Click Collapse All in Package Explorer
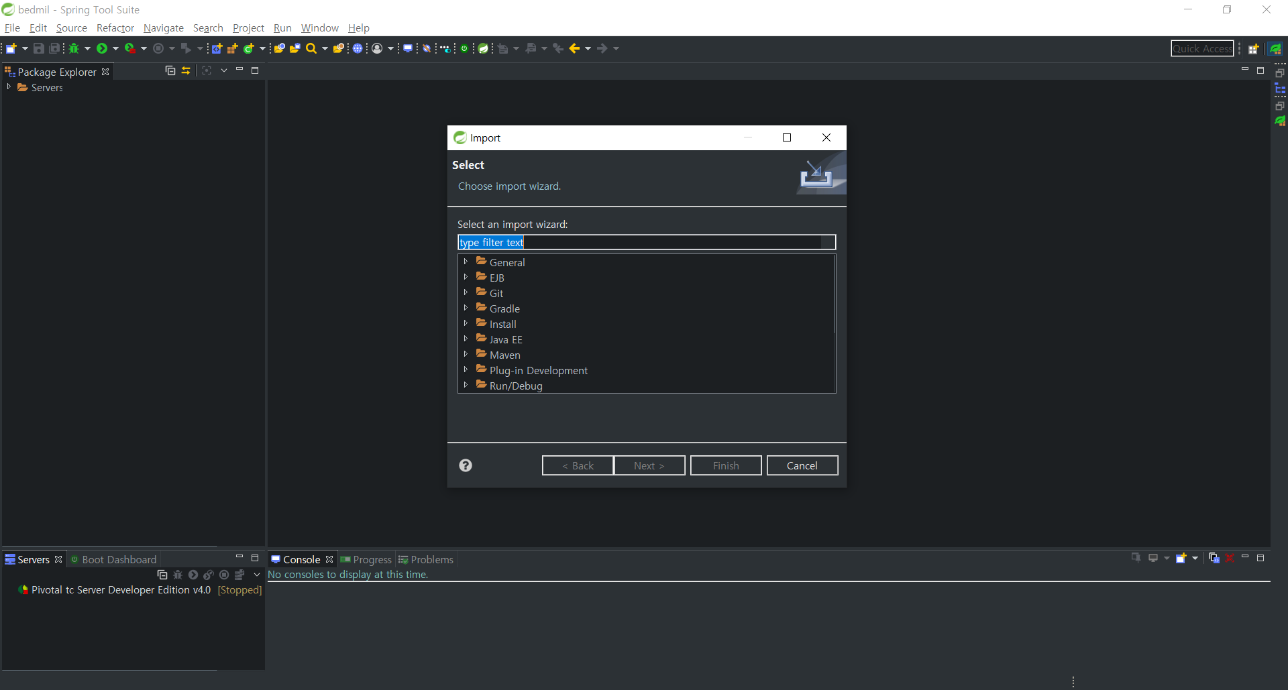Viewport: 1288px width, 690px height. [x=170, y=70]
